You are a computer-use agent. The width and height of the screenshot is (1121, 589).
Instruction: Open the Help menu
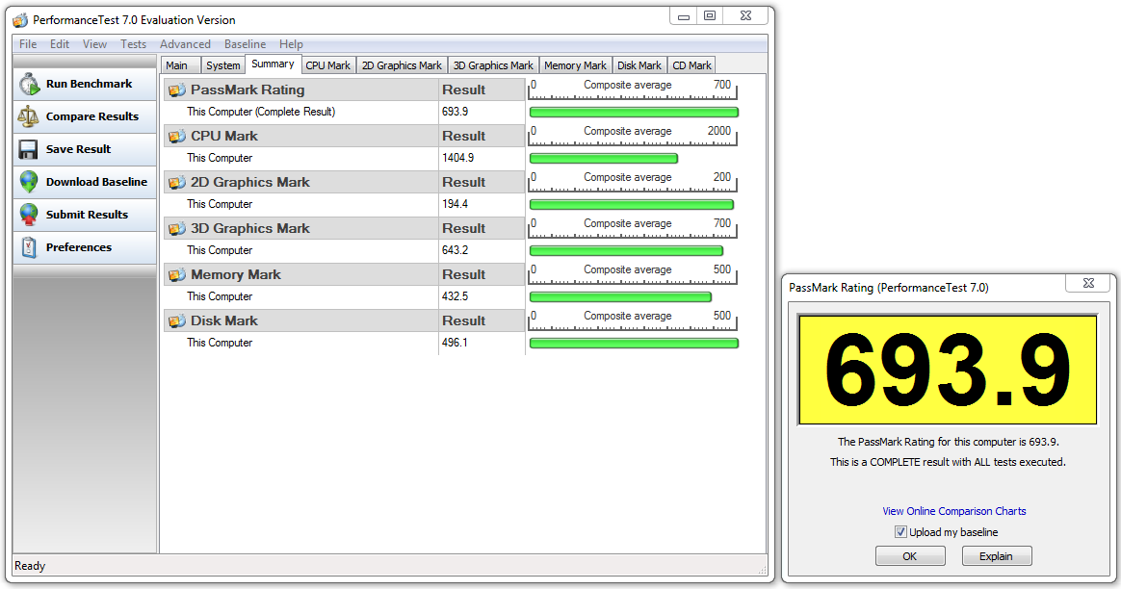click(291, 44)
